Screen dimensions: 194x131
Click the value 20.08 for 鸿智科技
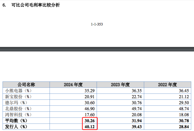click(137, 115)
